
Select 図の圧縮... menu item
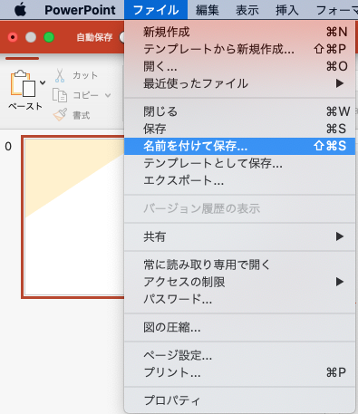239,327
